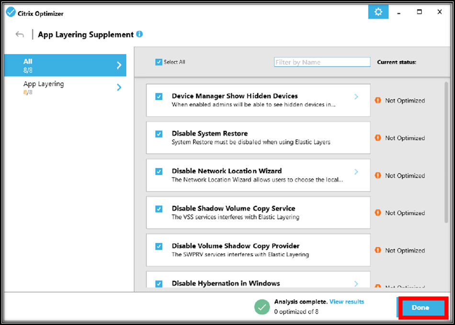Click the info icon beside App Layering Supplement
This screenshot has width=455, height=325.
(x=139, y=34)
